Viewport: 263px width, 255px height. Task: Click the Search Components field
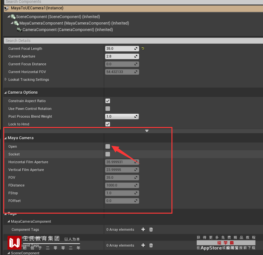point(133,2)
